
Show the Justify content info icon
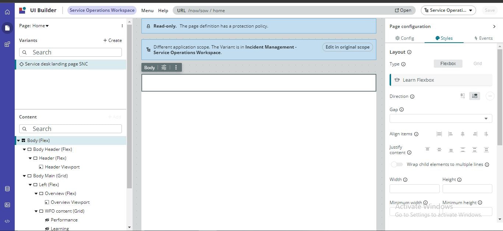[x=409, y=153]
